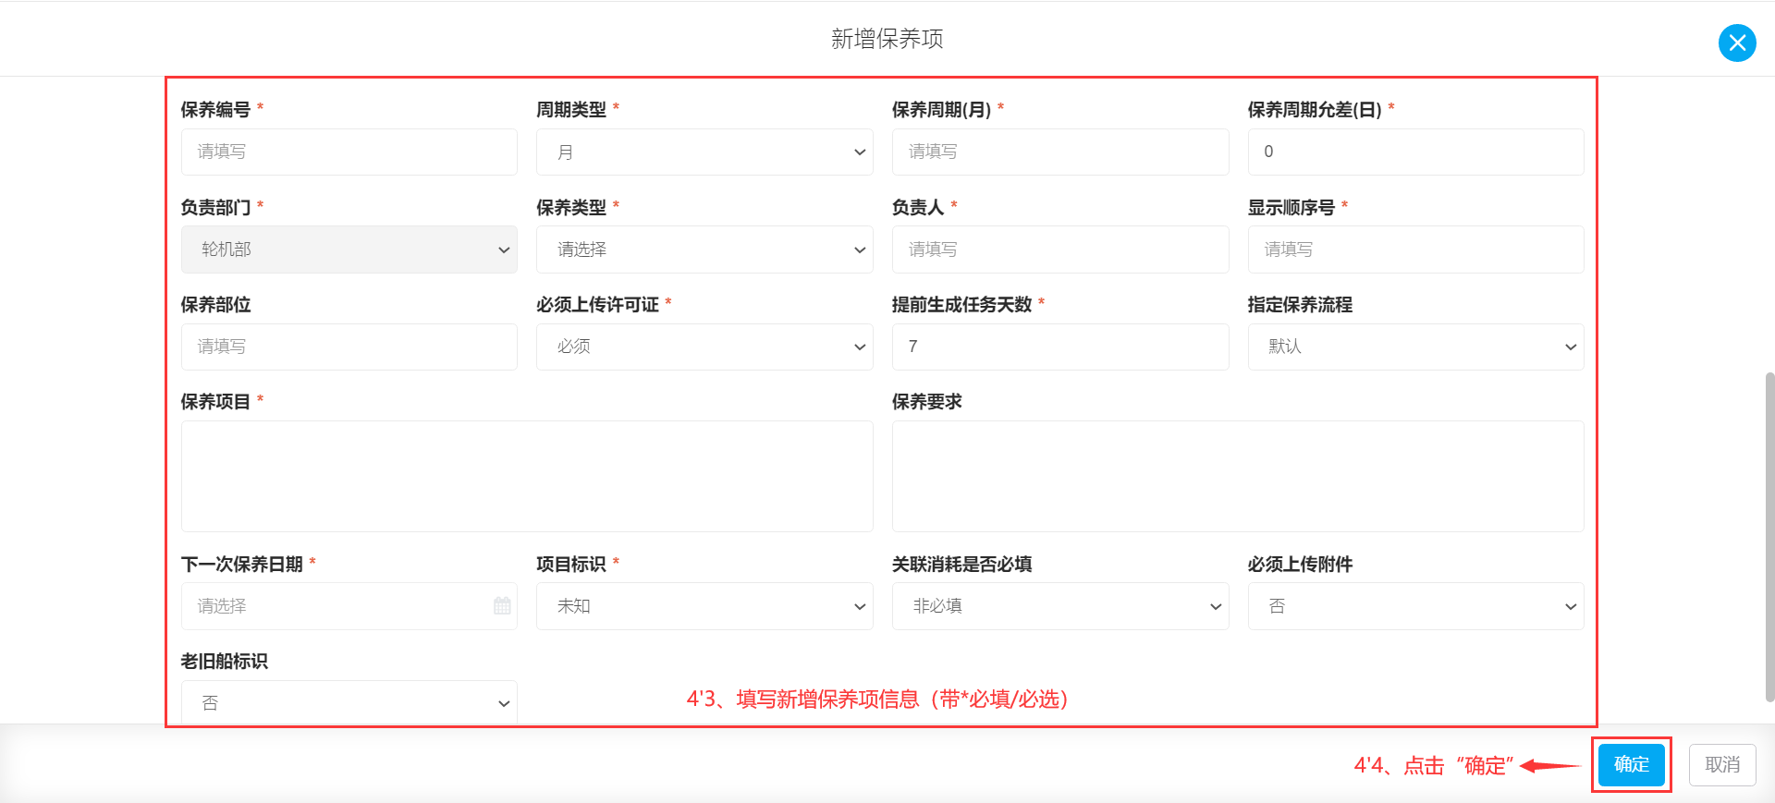The height and width of the screenshot is (803, 1775).
Task: Click the 保养周期允差(日) field containing 0
Action: (1415, 152)
